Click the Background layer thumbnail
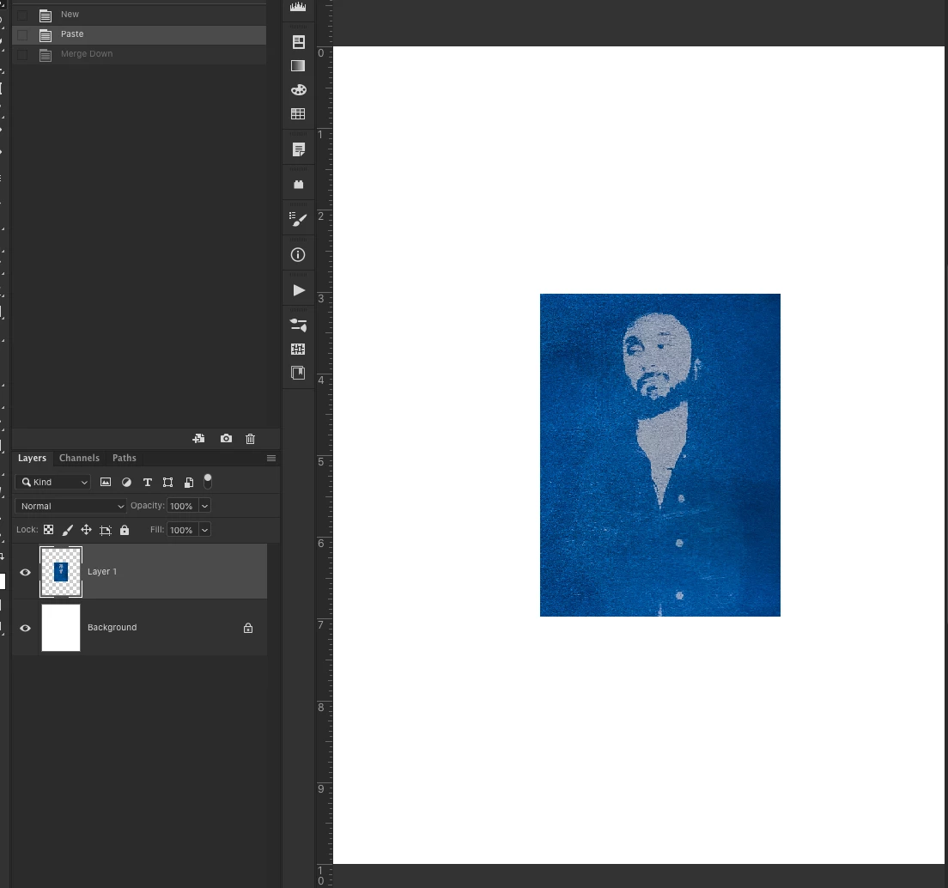The image size is (948, 888). pos(60,628)
